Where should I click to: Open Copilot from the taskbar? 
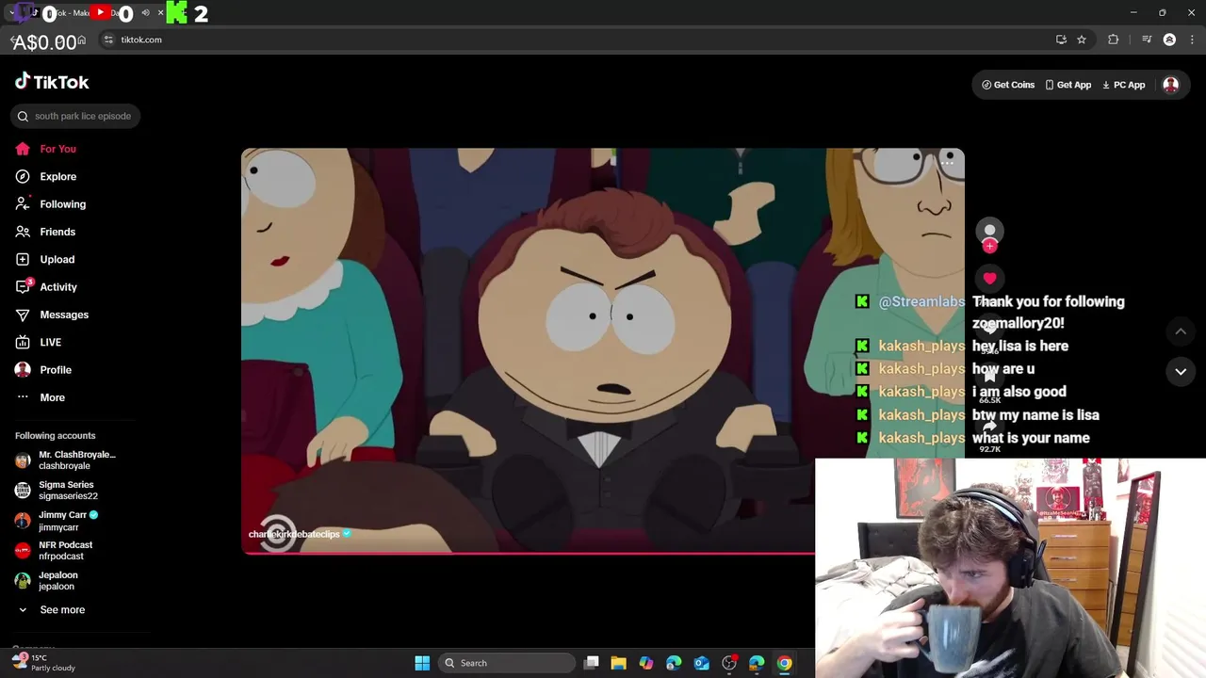point(646,663)
